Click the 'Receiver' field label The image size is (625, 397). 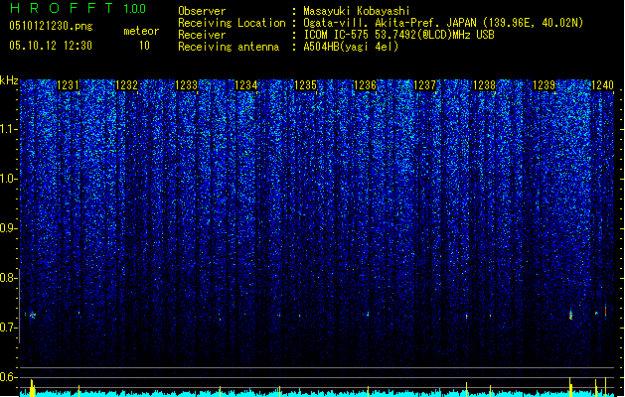(x=202, y=35)
